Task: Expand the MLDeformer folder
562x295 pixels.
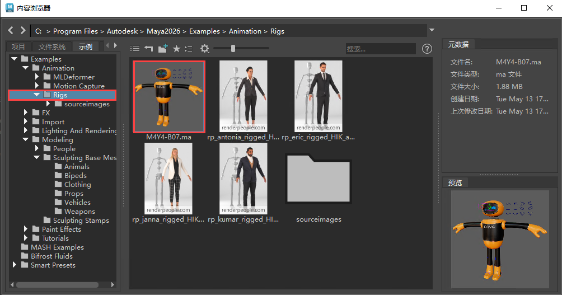Action: [x=36, y=77]
